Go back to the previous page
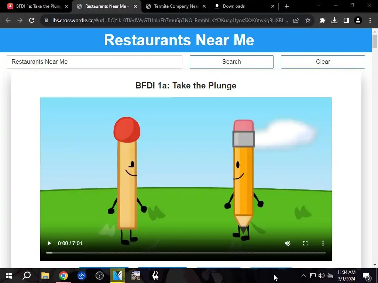Viewport: 378px width, 283px height. point(8,21)
